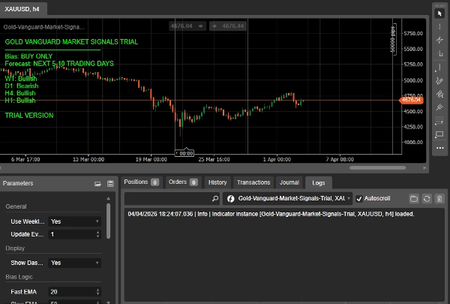Click the Update Ev... value stepper arrows
The image size is (450, 304).
point(97,234)
